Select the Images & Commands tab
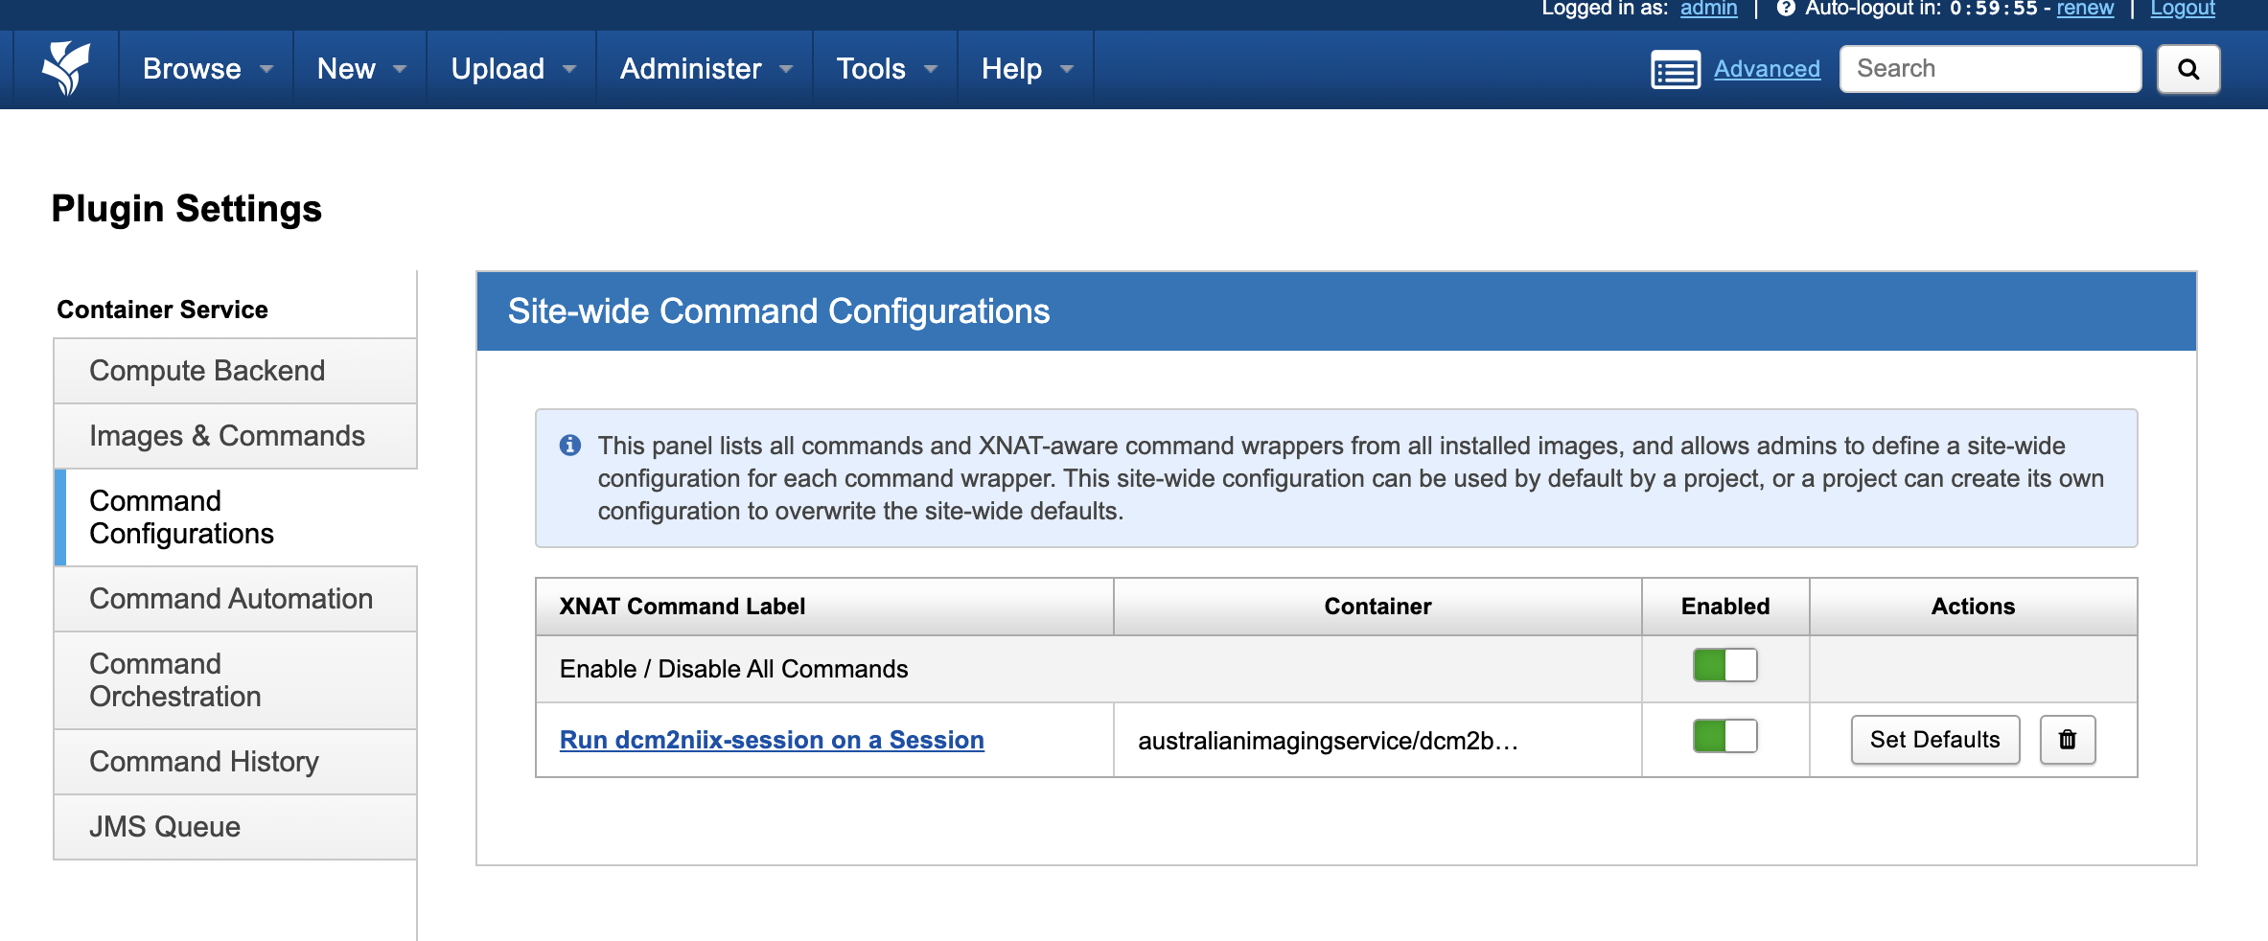The width and height of the screenshot is (2268, 941). [x=236, y=436]
